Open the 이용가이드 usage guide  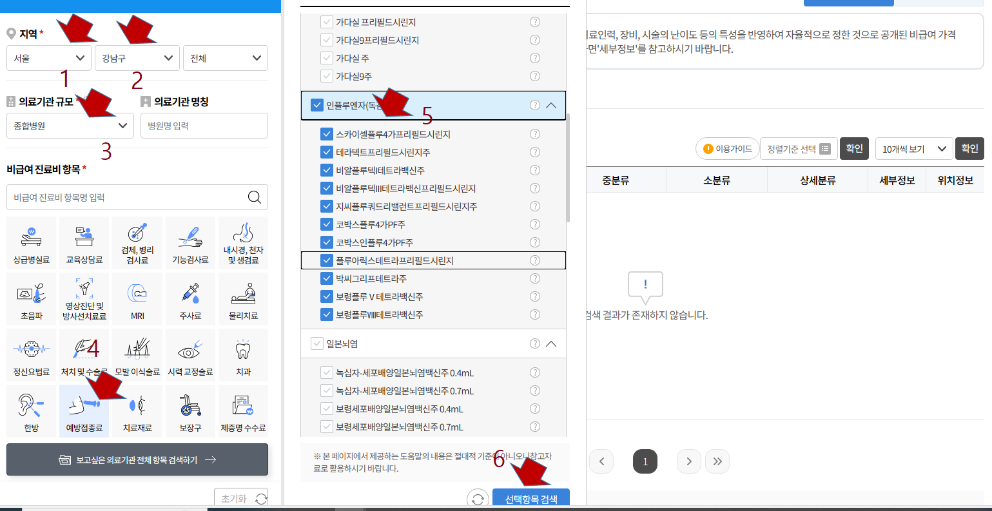727,148
